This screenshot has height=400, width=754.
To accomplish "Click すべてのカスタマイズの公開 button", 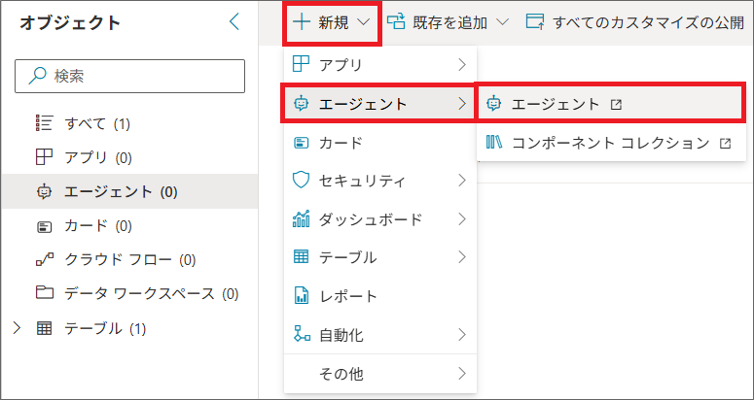I will tap(634, 22).
